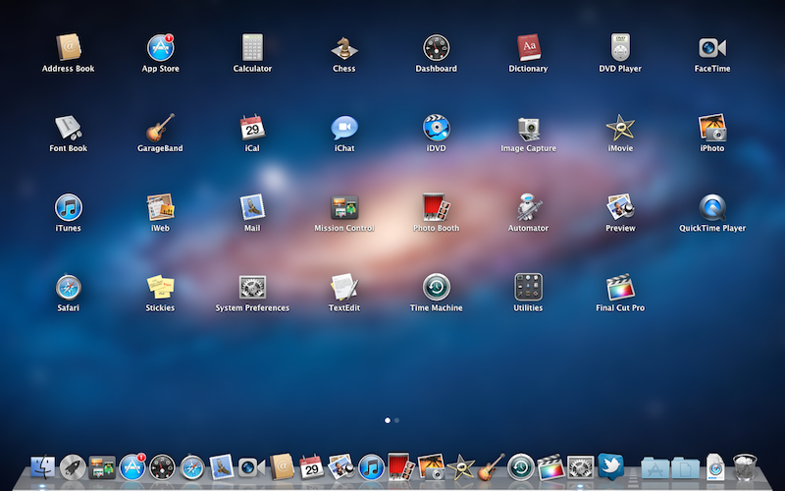Open the Calculator app
This screenshot has height=491, width=785.
[x=252, y=47]
